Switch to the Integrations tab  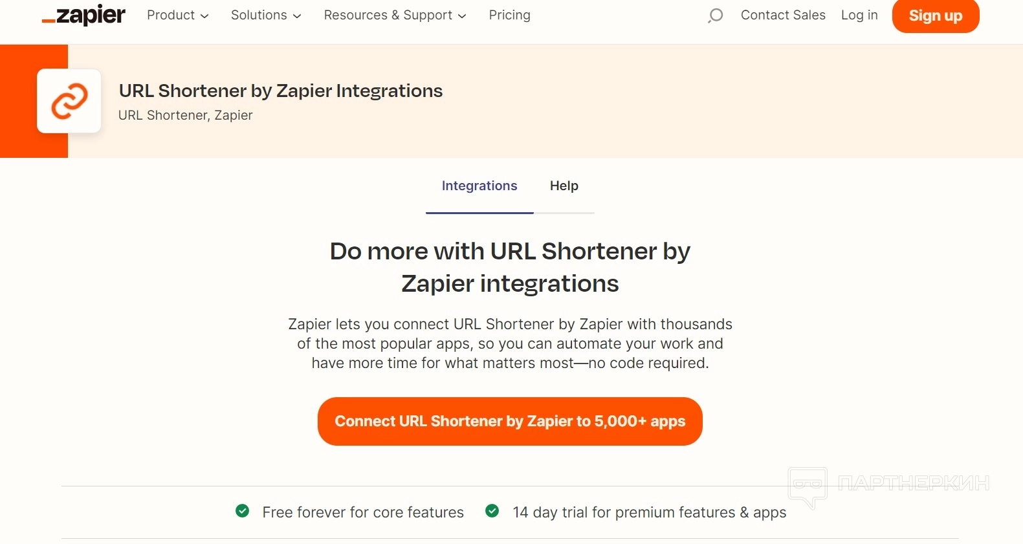tap(479, 186)
